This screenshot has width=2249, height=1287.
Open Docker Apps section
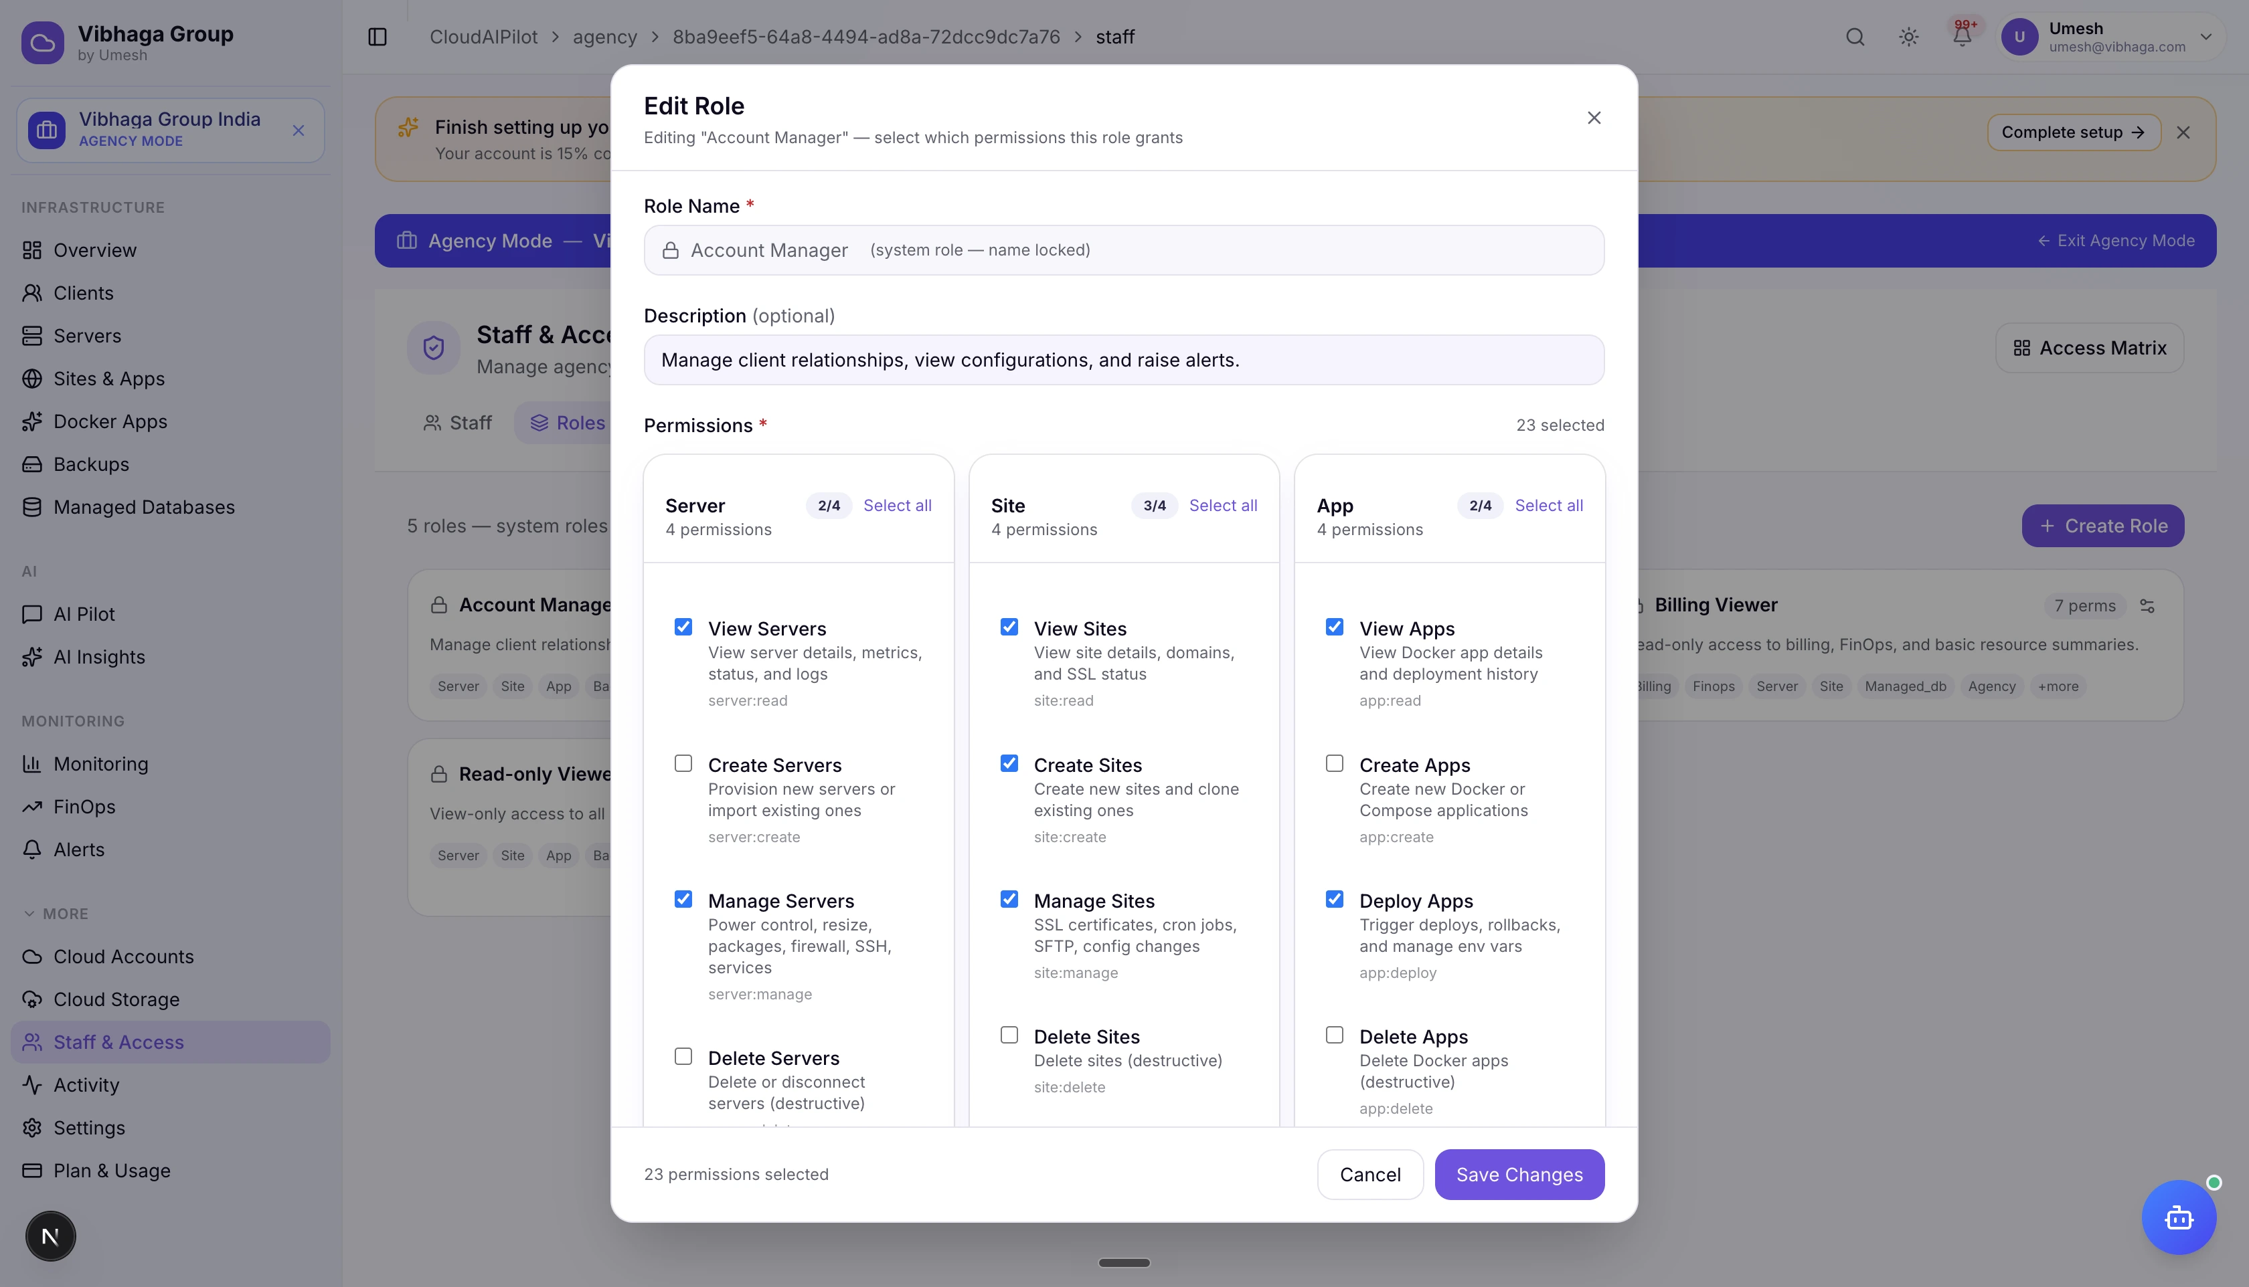[171, 421]
